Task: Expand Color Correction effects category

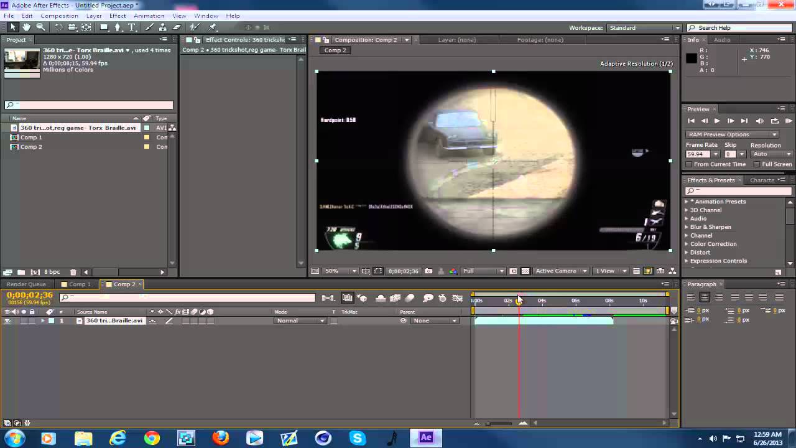Action: (687, 244)
